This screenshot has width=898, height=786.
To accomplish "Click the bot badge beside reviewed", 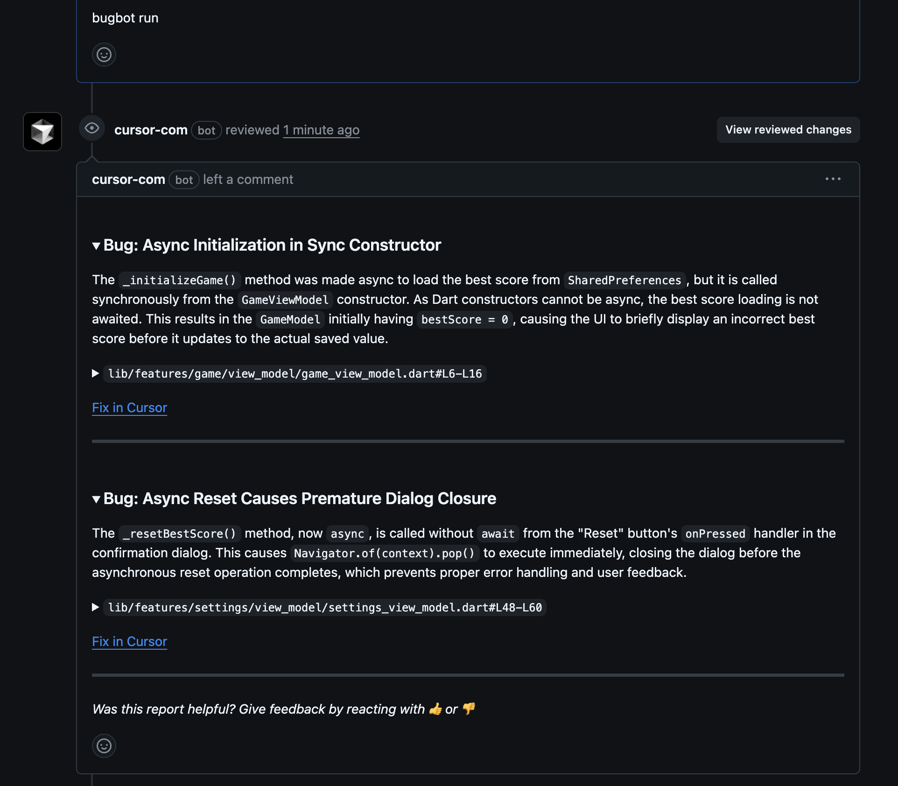I will (206, 130).
